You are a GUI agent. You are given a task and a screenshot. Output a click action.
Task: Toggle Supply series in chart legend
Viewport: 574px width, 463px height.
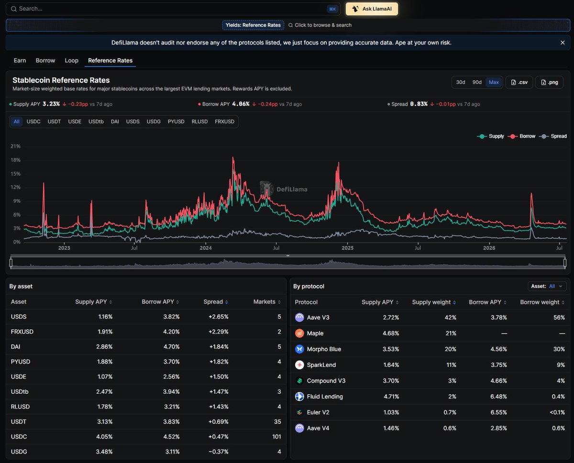pos(491,136)
